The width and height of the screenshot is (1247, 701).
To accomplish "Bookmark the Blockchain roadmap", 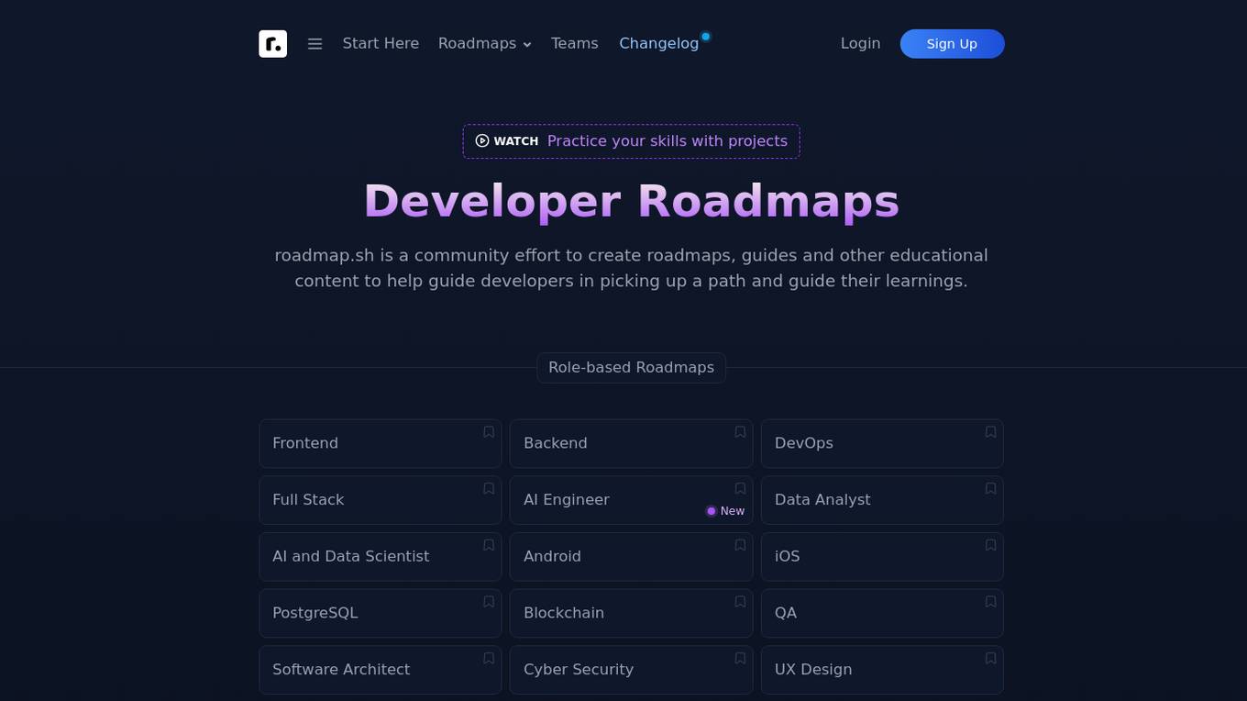I will pos(740,602).
